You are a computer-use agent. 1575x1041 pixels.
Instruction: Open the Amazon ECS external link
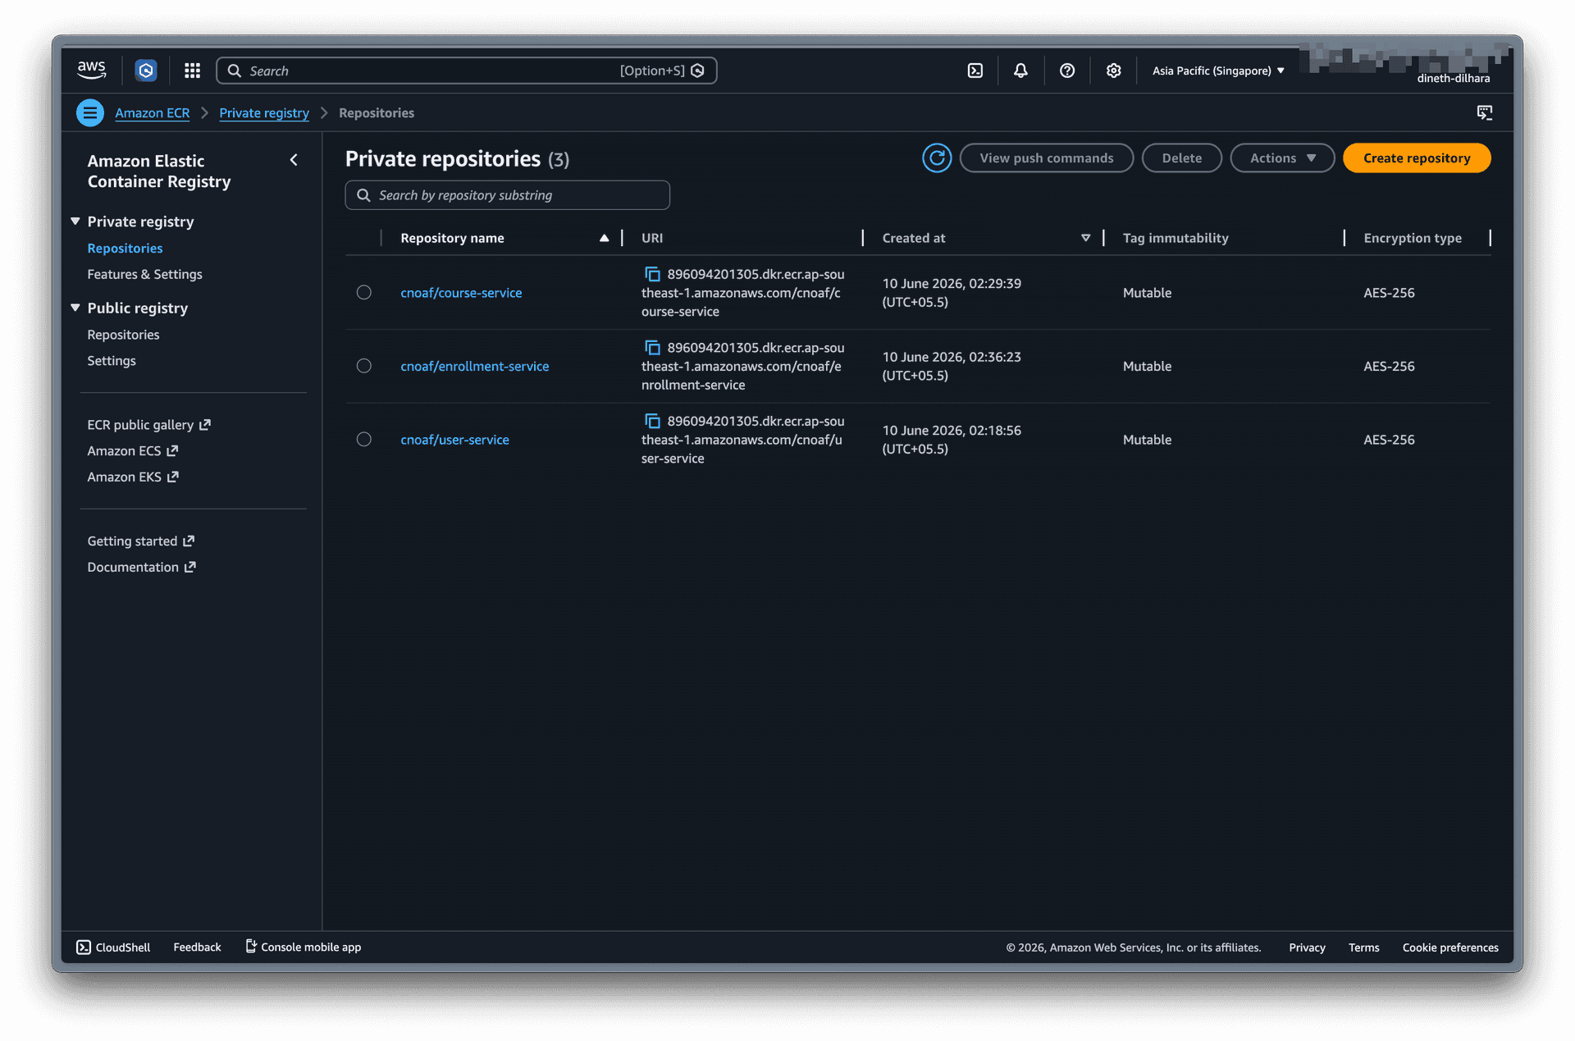coord(132,451)
